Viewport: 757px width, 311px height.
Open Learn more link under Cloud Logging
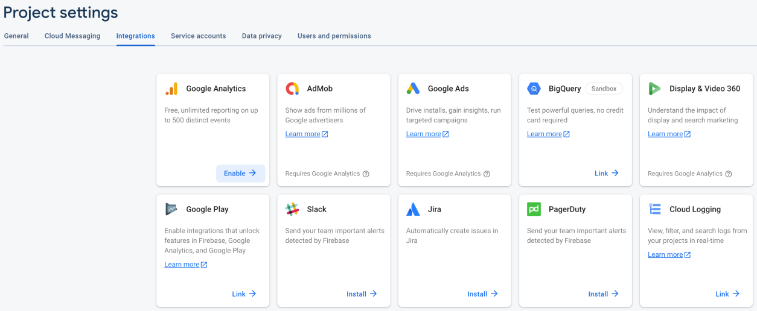669,255
